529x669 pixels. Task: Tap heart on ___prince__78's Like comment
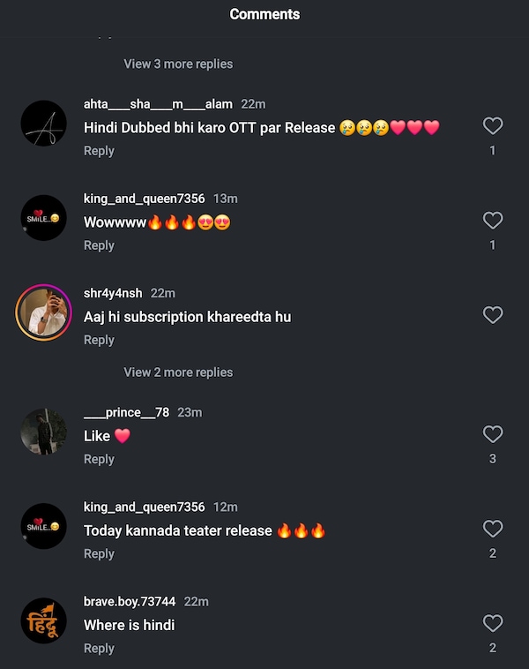tap(493, 434)
